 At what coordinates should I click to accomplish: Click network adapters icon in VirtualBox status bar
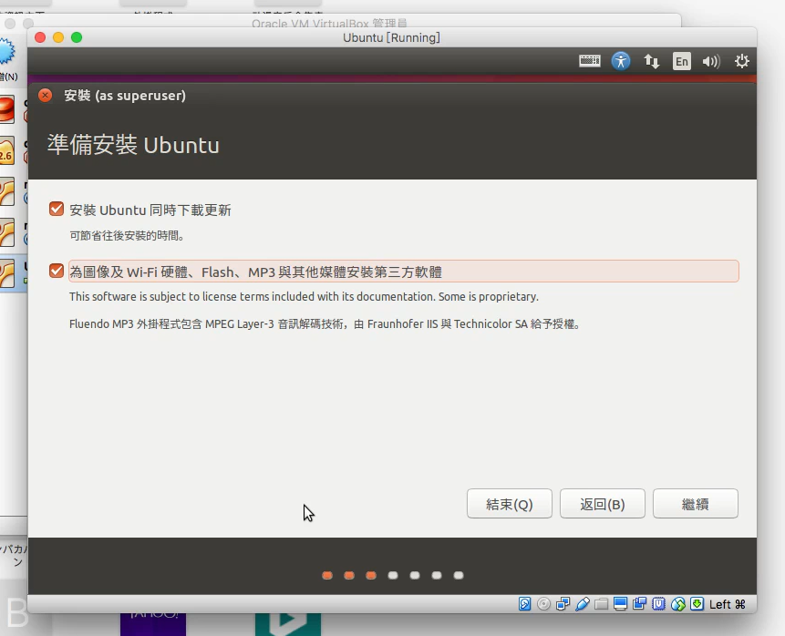point(563,604)
